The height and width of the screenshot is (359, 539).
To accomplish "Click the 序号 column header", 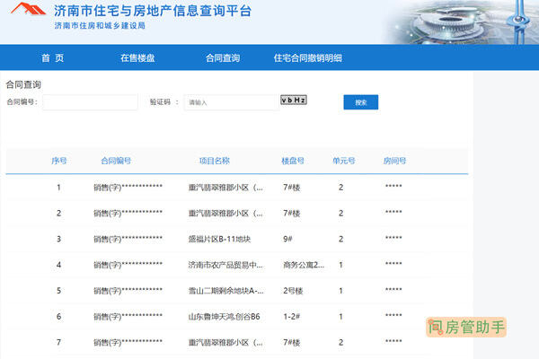I will coord(58,161).
